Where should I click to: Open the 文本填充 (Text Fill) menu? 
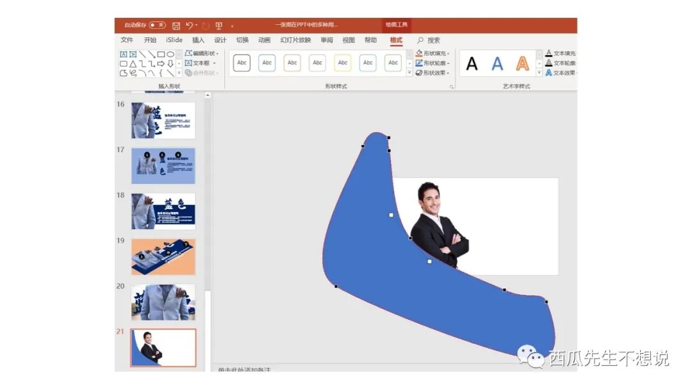(x=561, y=53)
